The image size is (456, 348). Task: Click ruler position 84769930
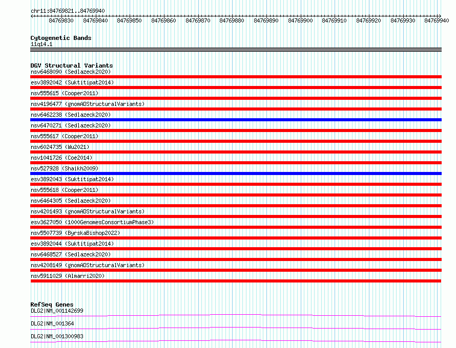[403, 20]
